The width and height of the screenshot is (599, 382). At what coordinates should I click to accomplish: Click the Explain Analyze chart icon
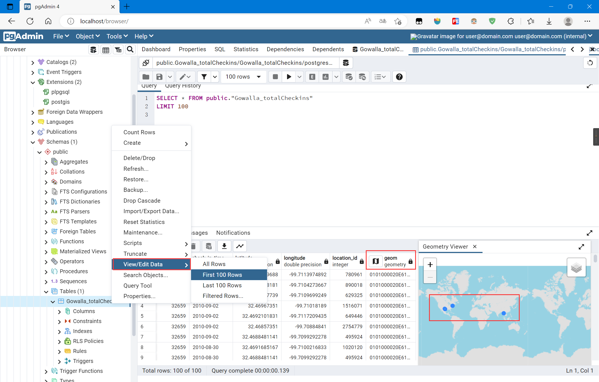326,77
